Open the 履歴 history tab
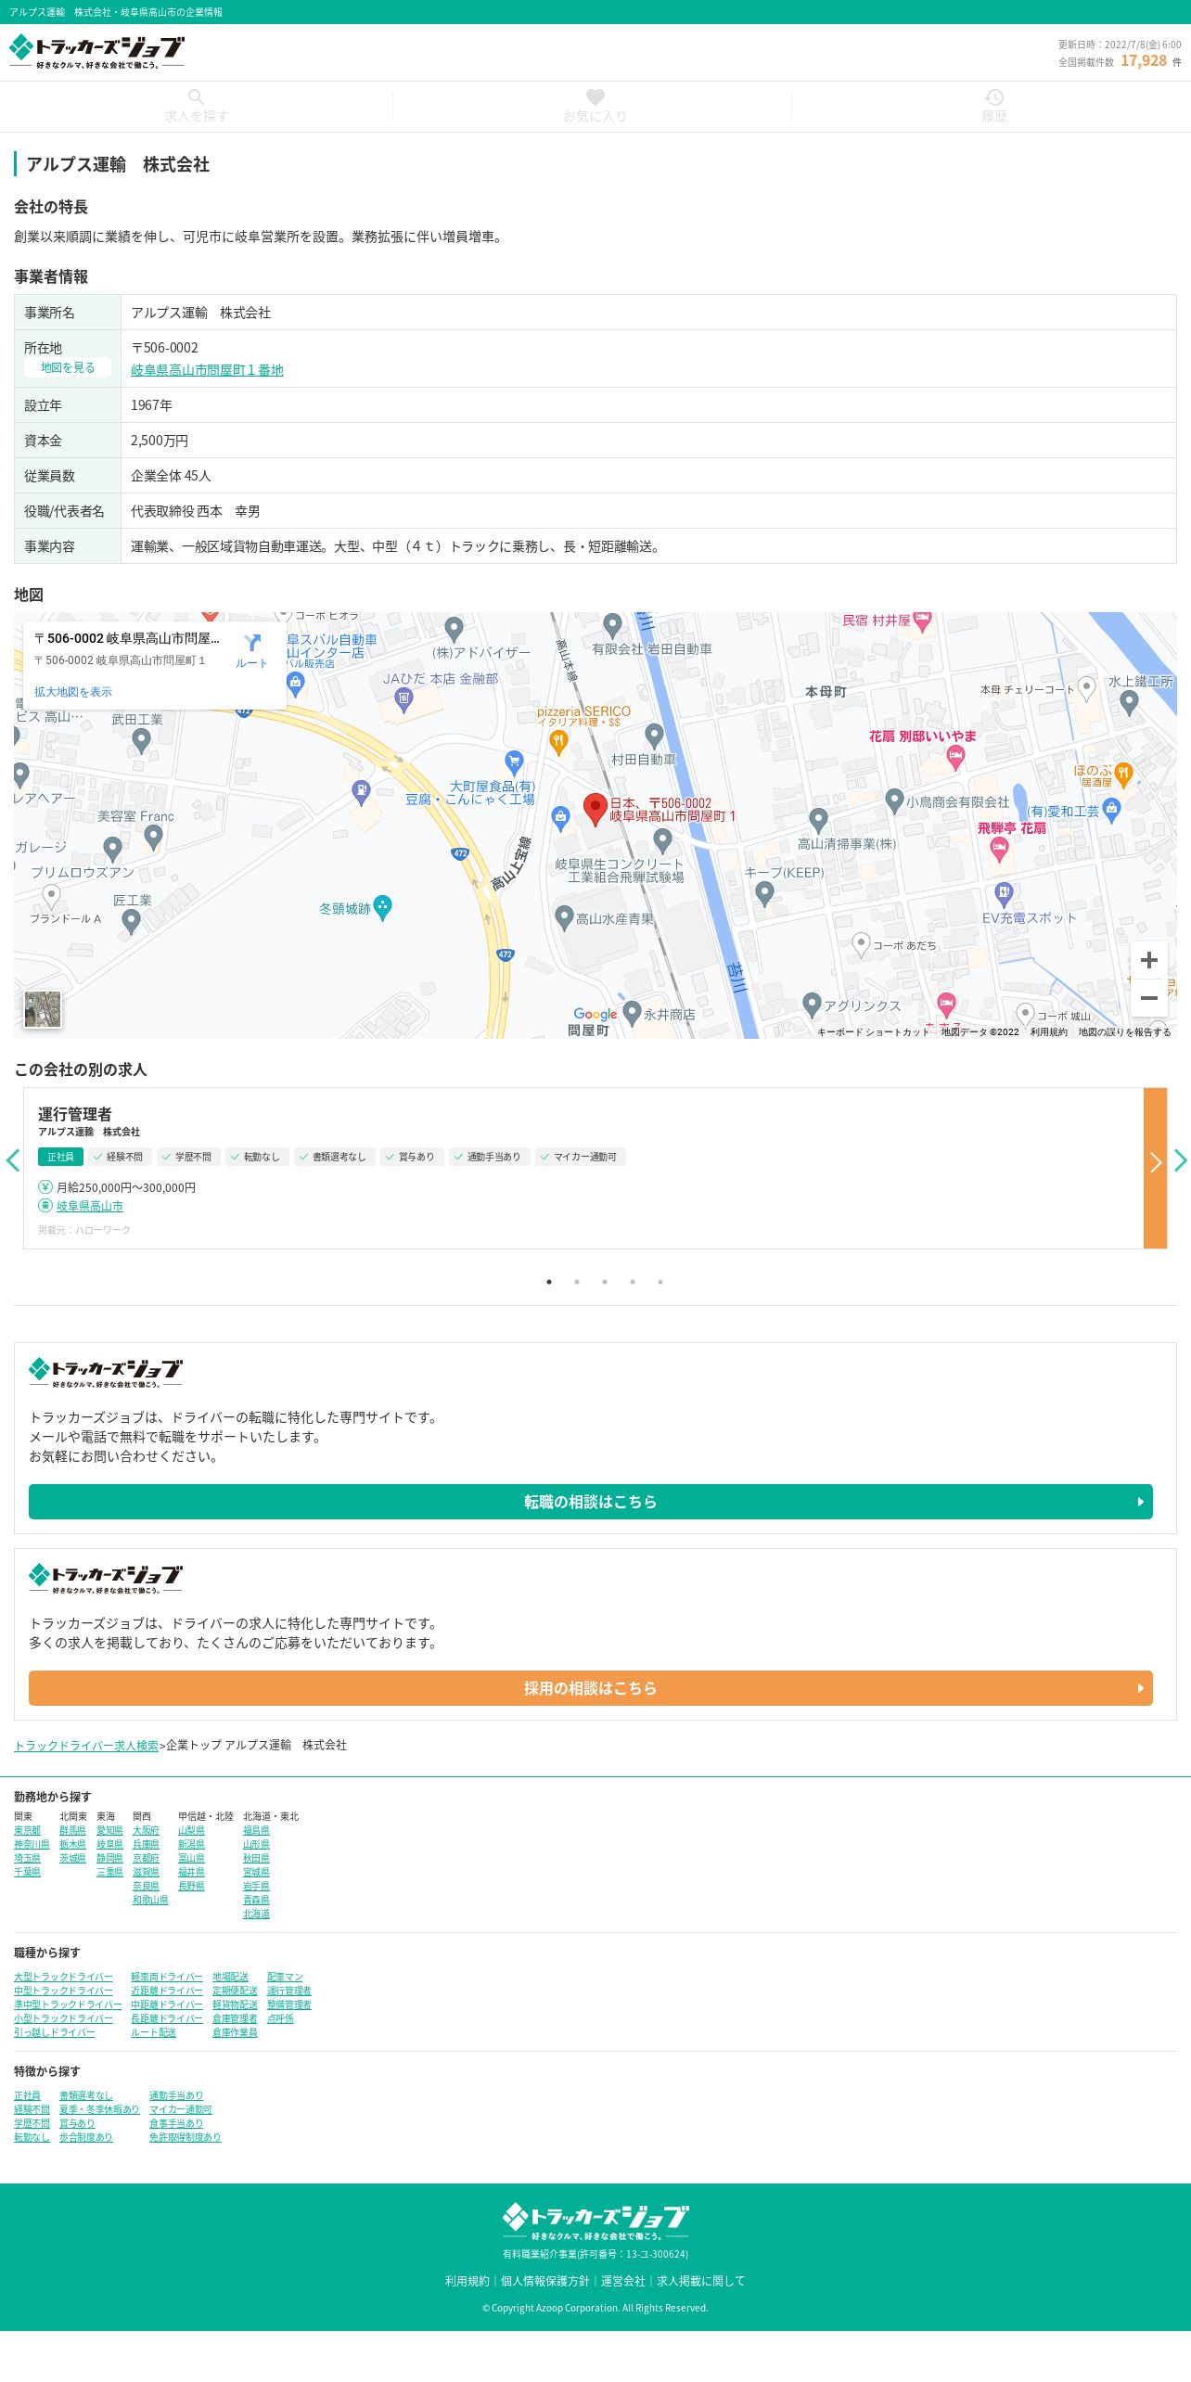 tap(993, 107)
